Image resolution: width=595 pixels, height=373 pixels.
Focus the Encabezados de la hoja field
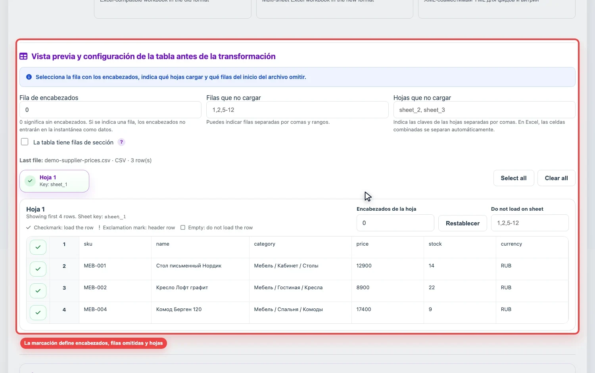395,223
